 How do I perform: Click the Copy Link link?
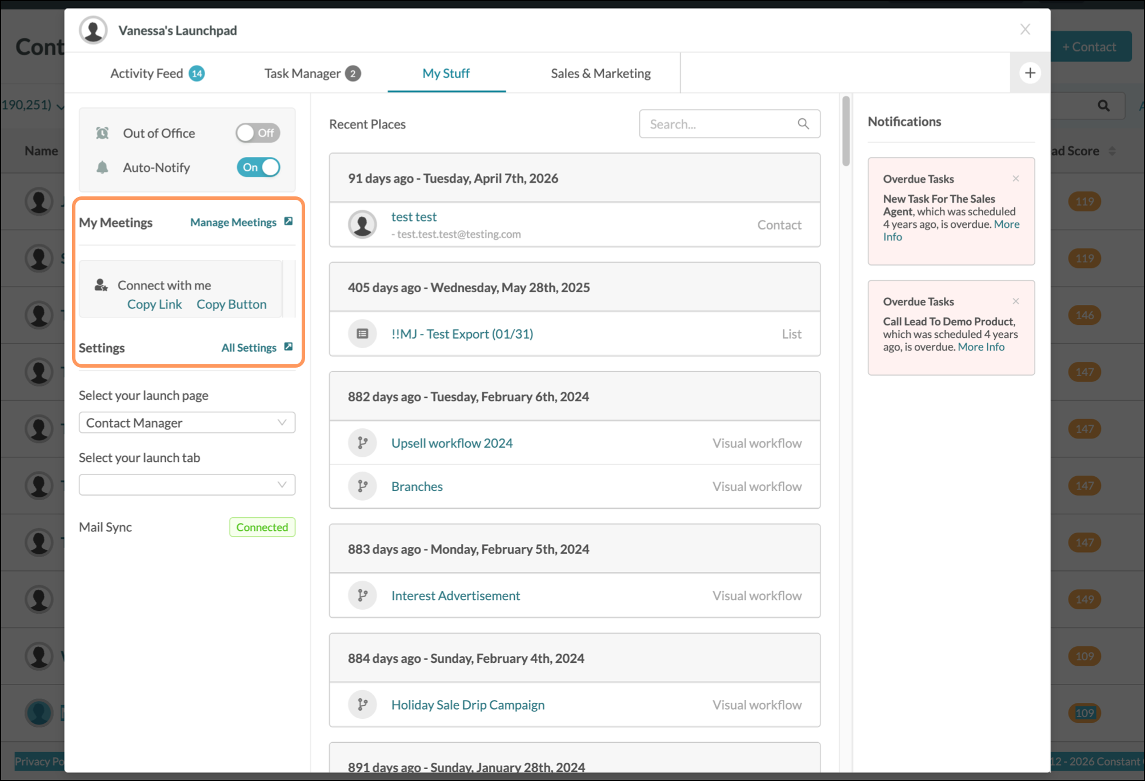154,304
